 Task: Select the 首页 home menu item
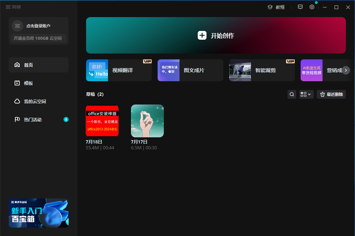[x=39, y=65]
